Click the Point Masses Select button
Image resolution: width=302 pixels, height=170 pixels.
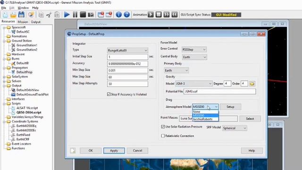pyautogui.click(x=250, y=119)
